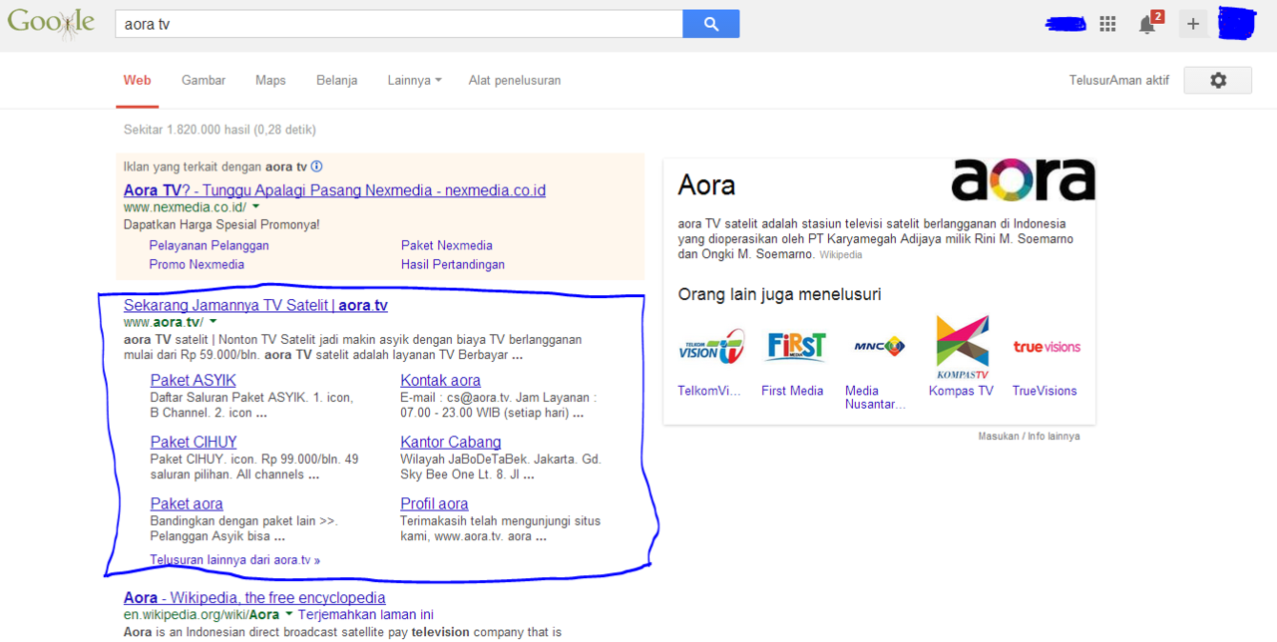Click the TelkomVi... label
This screenshot has height=642, width=1277.
point(709,391)
